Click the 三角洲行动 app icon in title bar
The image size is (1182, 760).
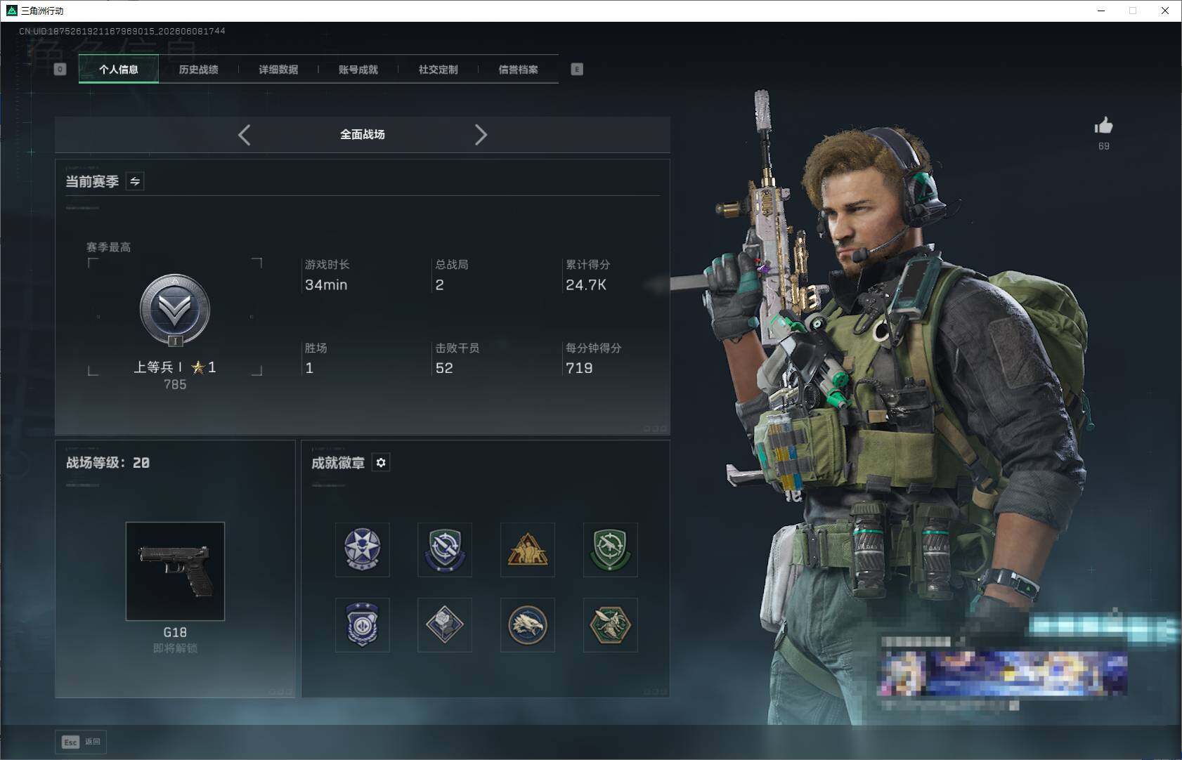(11, 11)
